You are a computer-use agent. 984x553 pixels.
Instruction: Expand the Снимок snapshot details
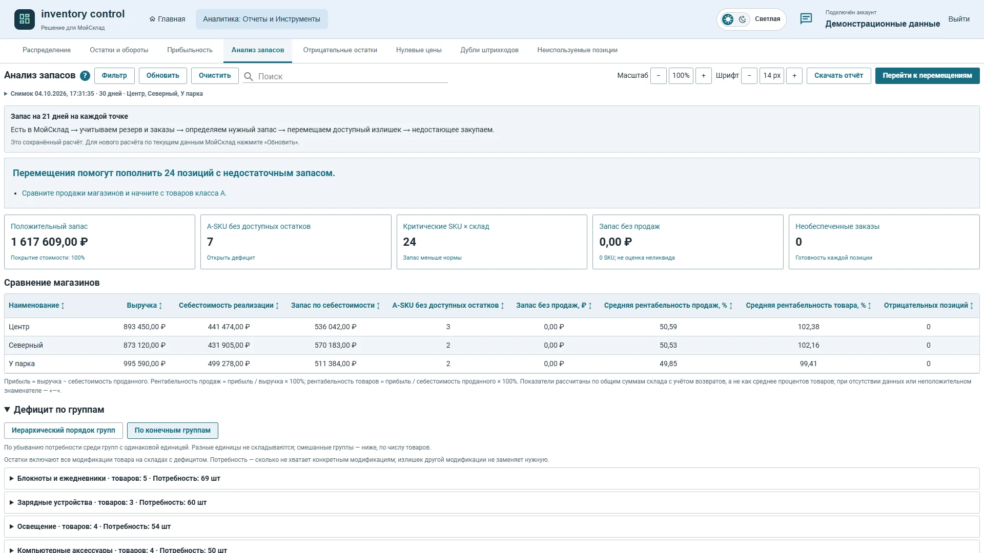[103, 94]
